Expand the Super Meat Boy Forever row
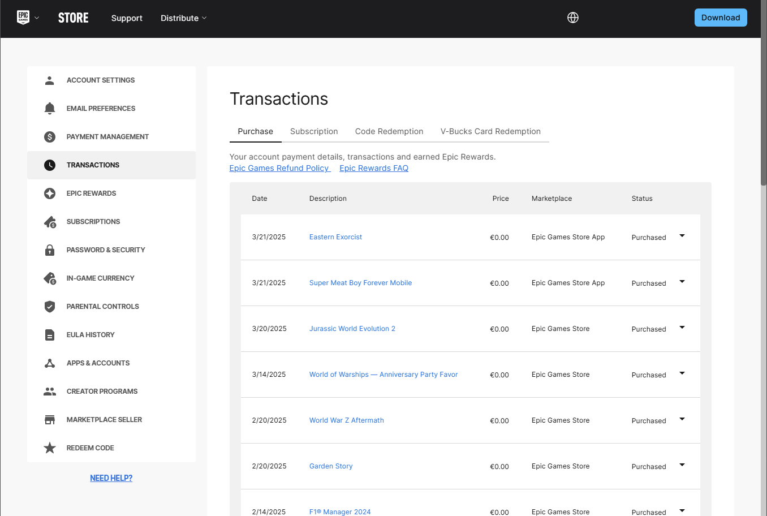The width and height of the screenshot is (767, 516). [x=682, y=282]
